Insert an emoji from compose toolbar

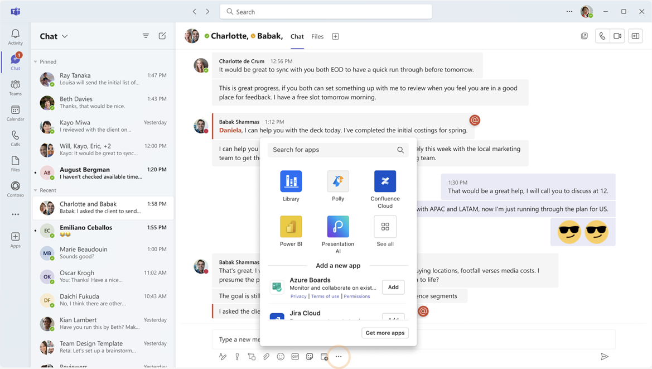281,357
